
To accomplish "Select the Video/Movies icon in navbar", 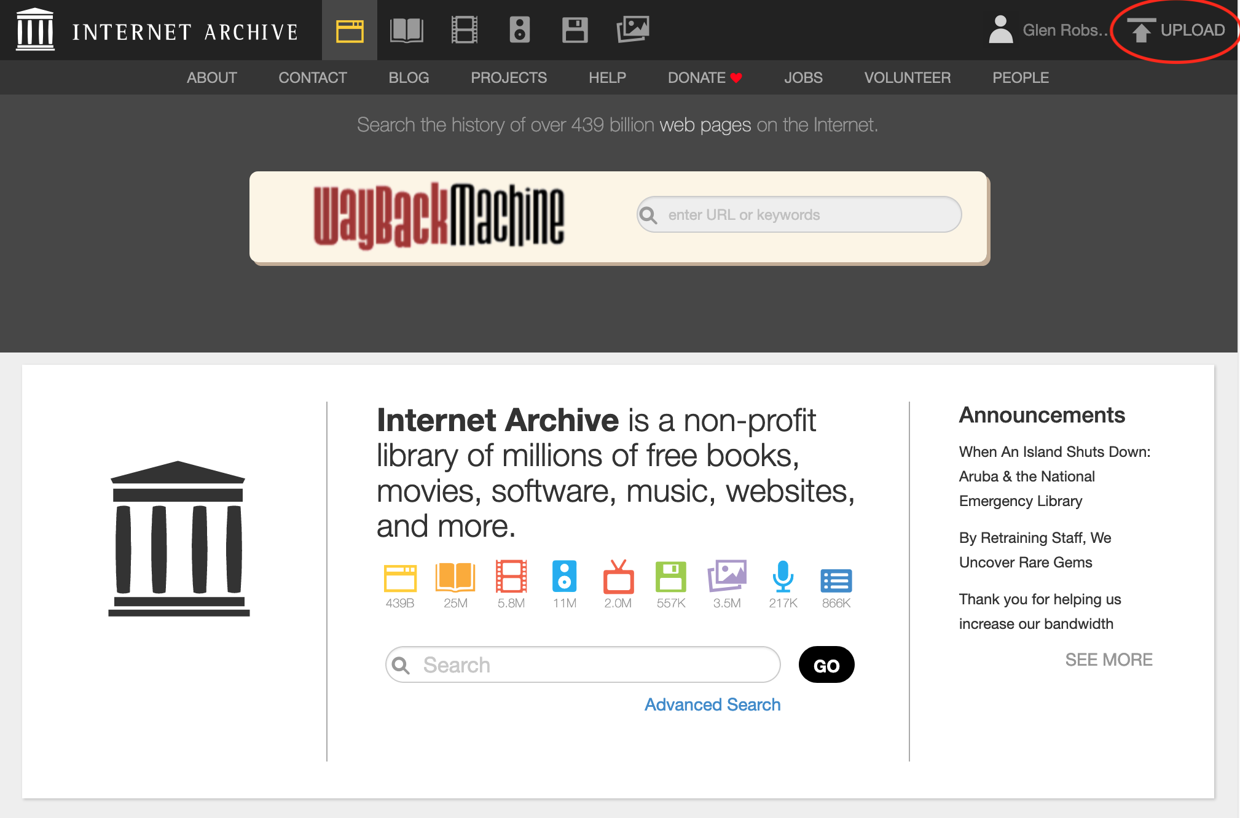I will pyautogui.click(x=461, y=30).
